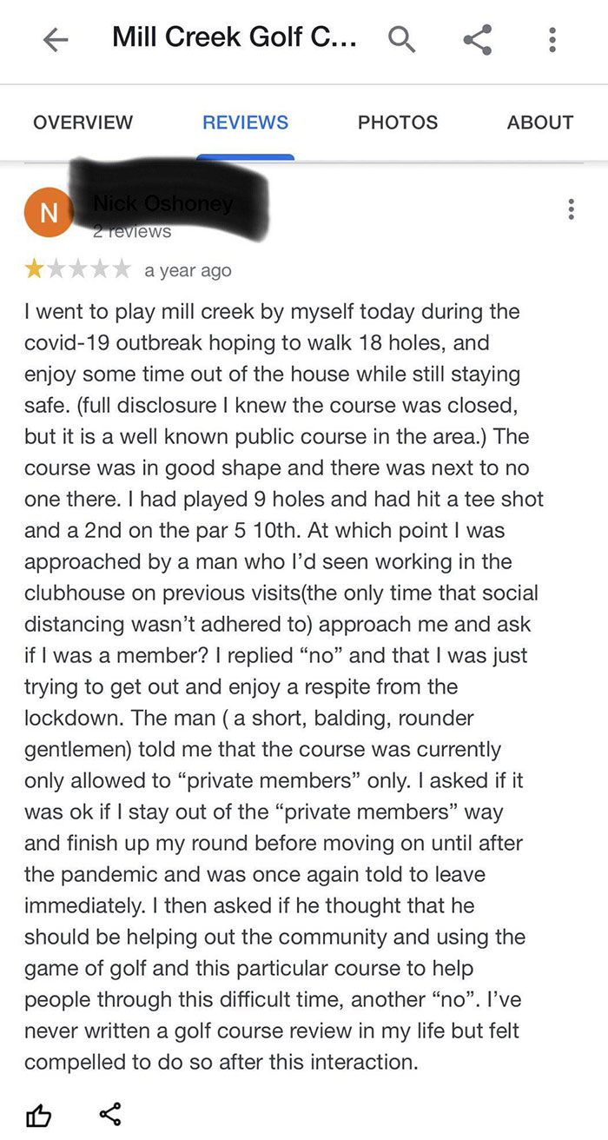
Task: Open the ABOUT tab
Action: coord(539,123)
